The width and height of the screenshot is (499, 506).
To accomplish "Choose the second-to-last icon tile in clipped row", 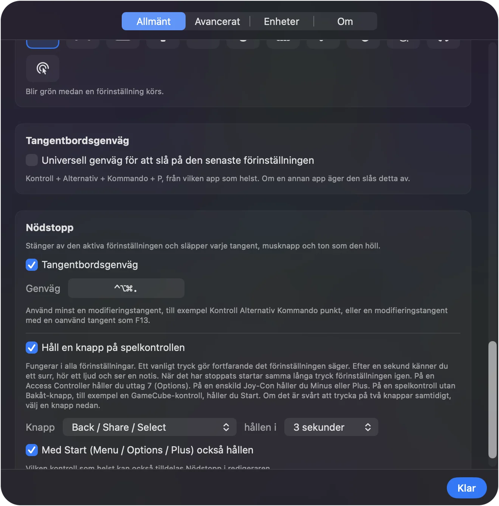I will pyautogui.click(x=403, y=44).
